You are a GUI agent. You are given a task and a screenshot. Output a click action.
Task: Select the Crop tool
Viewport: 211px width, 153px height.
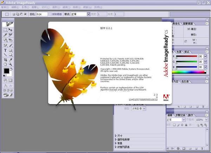pyautogui.click(x=5, y=60)
